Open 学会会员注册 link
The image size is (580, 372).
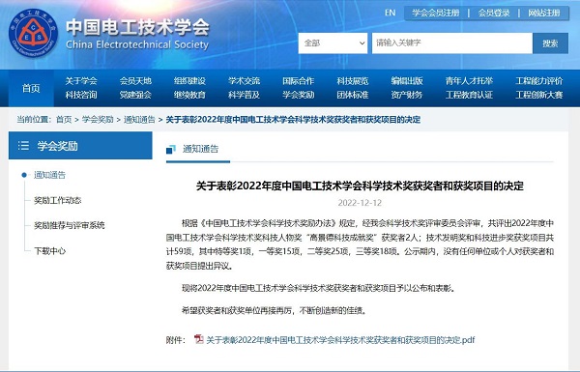coord(436,13)
